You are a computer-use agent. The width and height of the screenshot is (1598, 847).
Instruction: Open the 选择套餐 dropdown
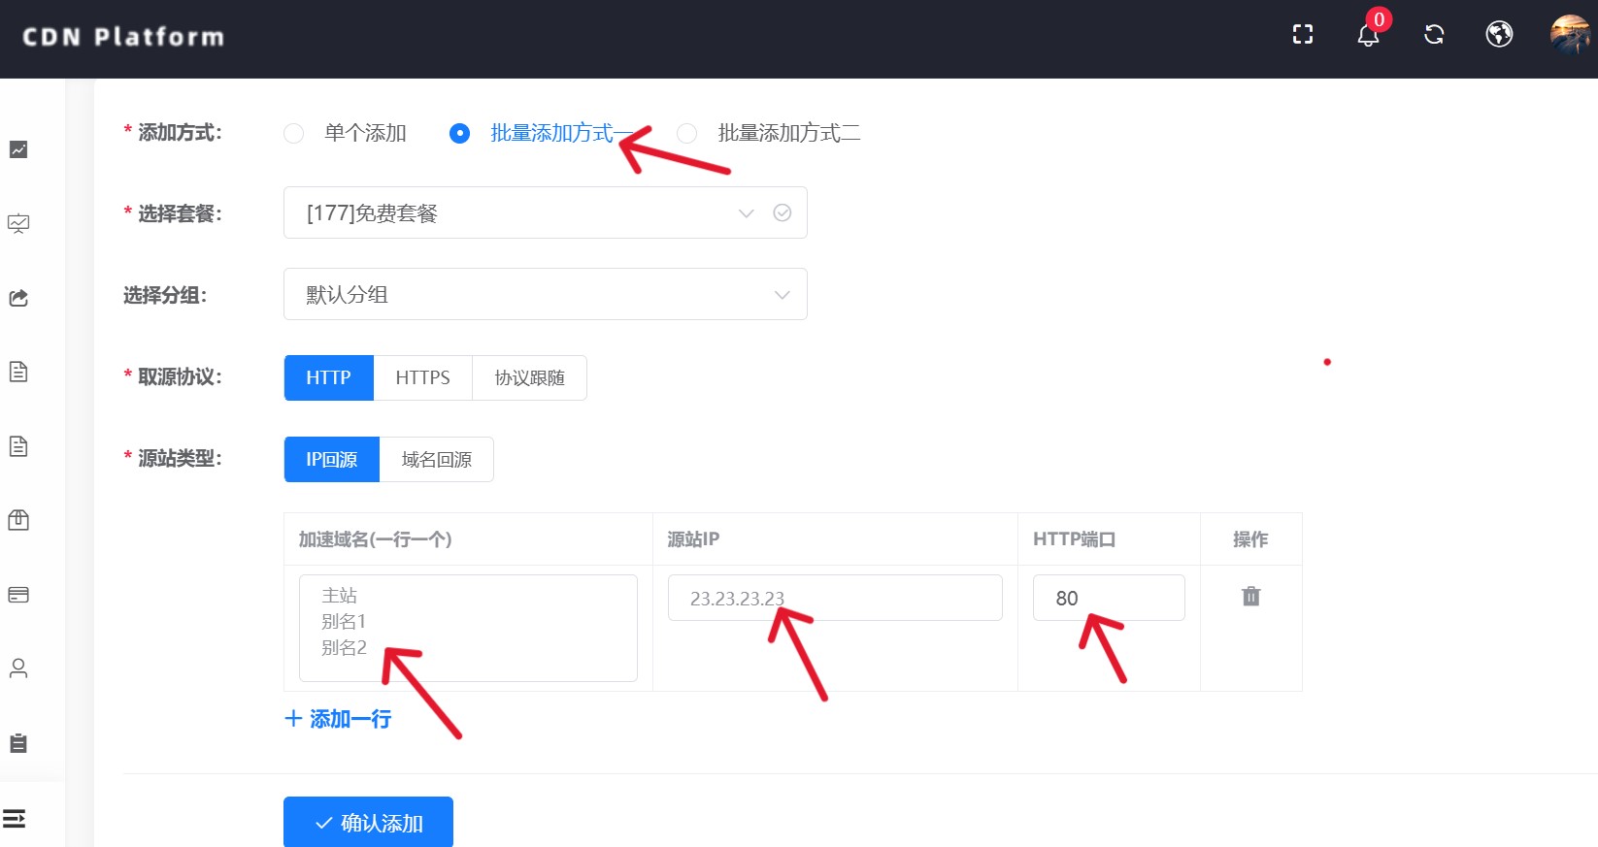(x=546, y=212)
